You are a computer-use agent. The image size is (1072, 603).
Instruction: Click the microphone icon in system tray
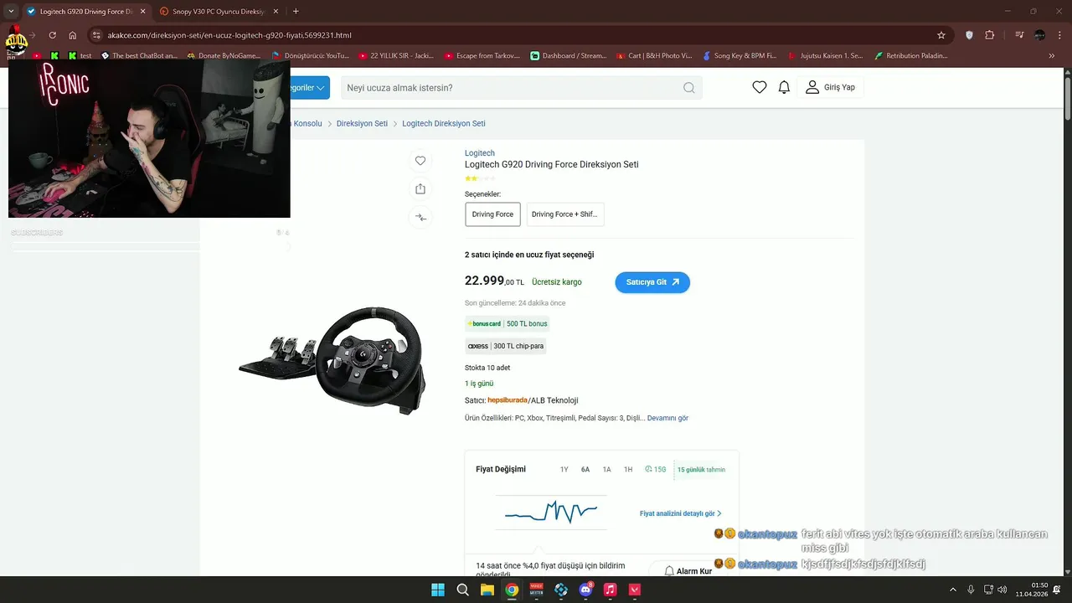[971, 590]
